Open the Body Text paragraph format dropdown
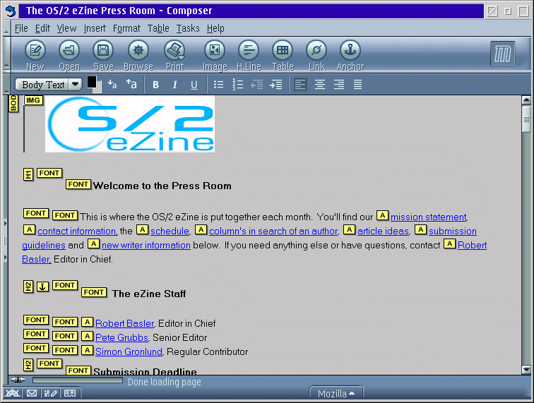Viewport: 534px width, 403px height. [48, 85]
